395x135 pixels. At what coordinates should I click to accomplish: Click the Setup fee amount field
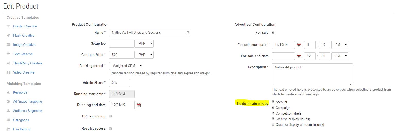click(x=122, y=44)
